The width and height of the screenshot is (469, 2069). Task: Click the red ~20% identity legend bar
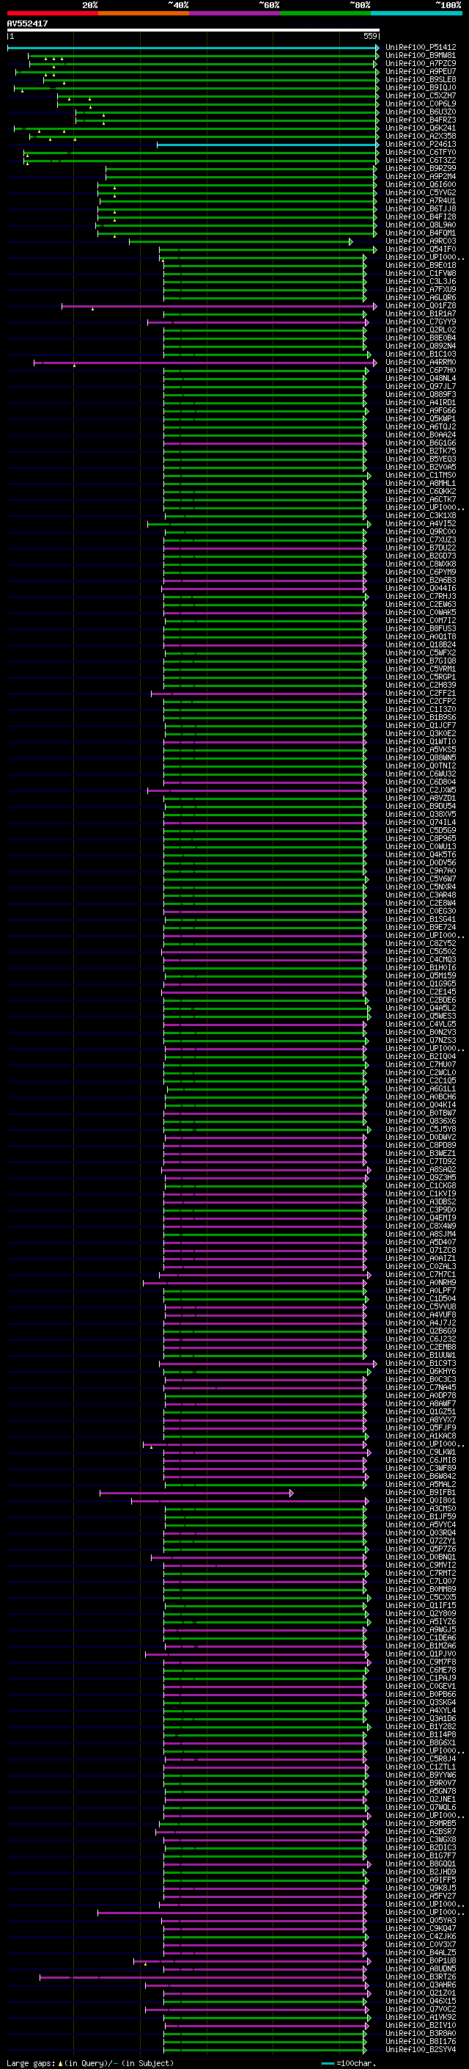click(52, 13)
